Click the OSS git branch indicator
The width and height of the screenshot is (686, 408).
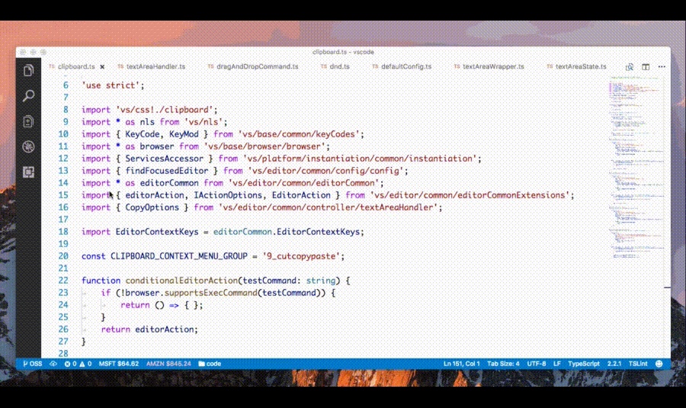point(32,364)
